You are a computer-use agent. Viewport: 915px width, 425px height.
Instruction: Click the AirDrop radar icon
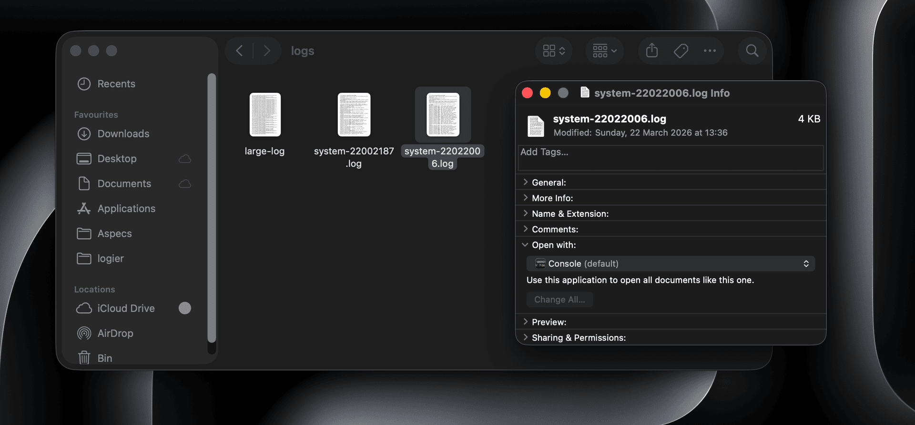(x=84, y=333)
